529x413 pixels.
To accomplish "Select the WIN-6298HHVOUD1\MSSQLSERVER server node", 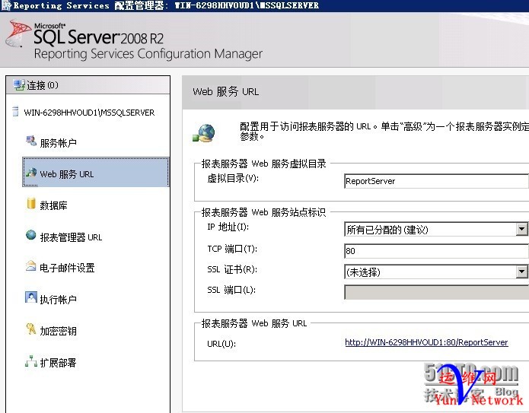I will pos(89,113).
